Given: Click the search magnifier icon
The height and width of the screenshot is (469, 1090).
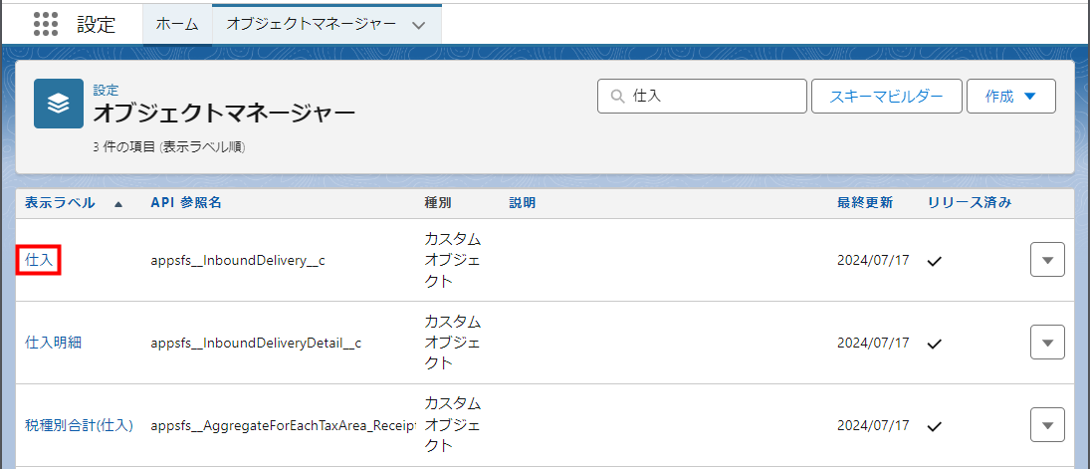Looking at the screenshot, I should click(617, 97).
